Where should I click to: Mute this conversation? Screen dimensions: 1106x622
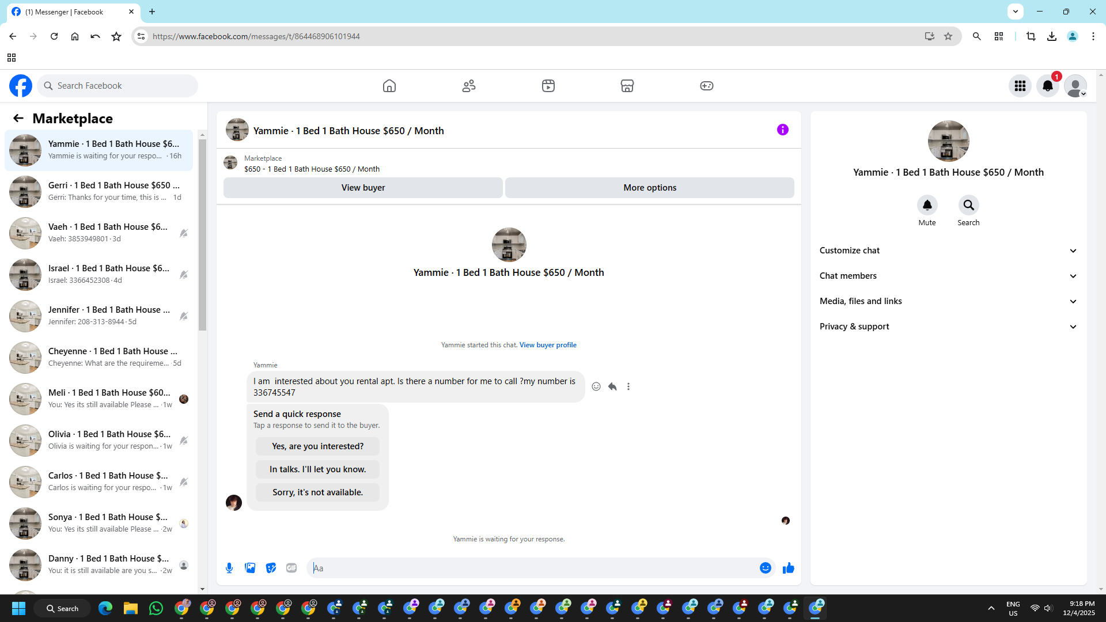point(927,206)
